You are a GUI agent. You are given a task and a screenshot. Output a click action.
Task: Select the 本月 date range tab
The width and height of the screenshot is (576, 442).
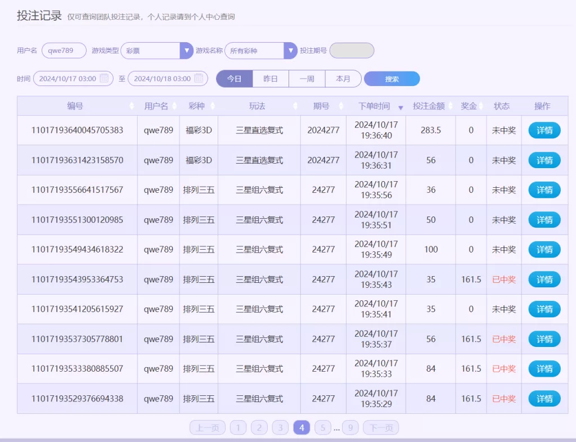click(343, 79)
